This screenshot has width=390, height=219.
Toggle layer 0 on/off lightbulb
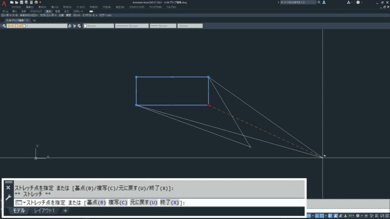click(9, 26)
